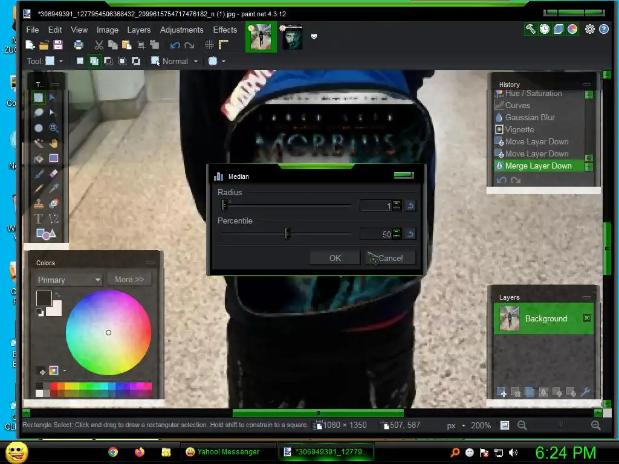Add new layer in Layers panel

501,392
